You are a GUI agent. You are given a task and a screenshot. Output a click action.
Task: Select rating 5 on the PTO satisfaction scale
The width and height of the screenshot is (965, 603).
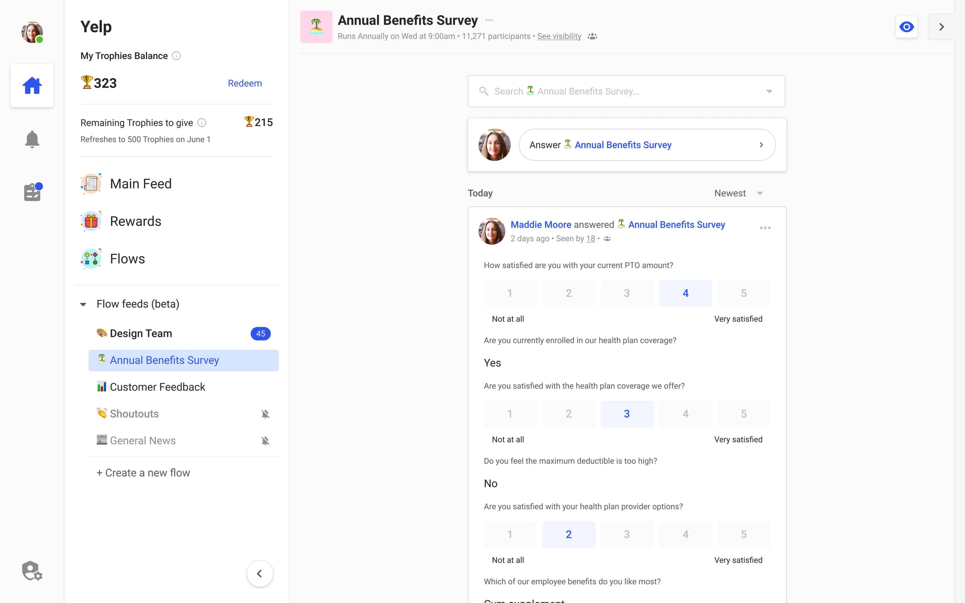tap(744, 293)
